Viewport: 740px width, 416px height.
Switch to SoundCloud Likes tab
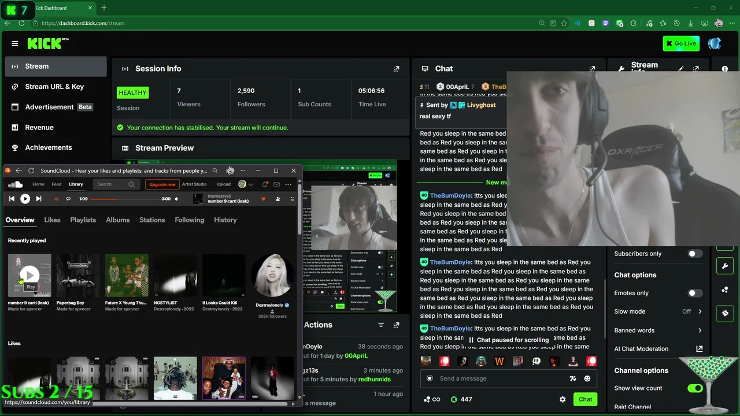point(52,220)
